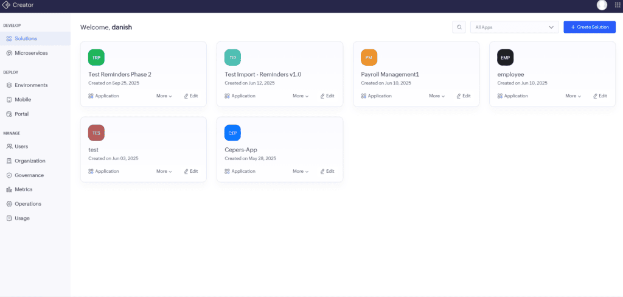Screen dimensions: 623x297
Task: Click the user profile avatar
Action: (x=602, y=5)
